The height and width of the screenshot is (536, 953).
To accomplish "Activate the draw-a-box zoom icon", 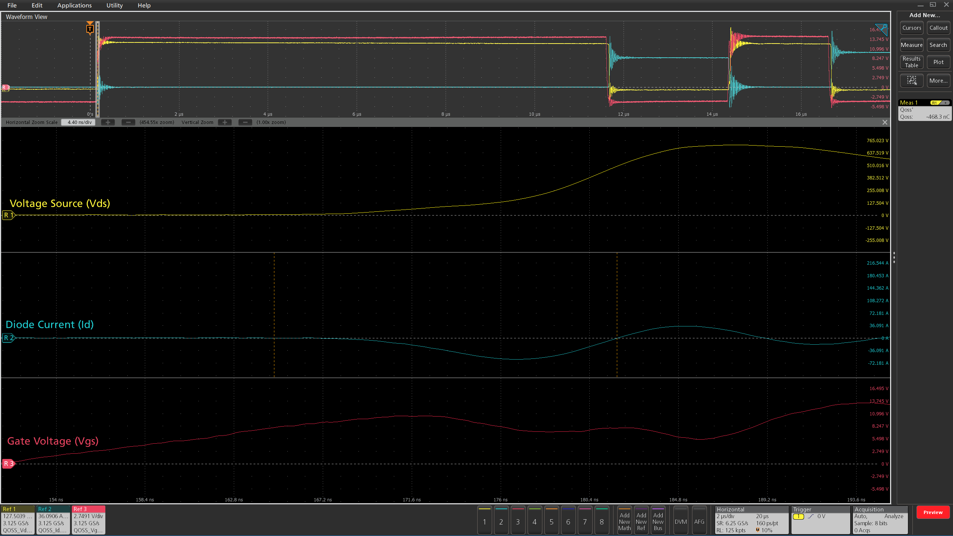I will click(x=912, y=80).
